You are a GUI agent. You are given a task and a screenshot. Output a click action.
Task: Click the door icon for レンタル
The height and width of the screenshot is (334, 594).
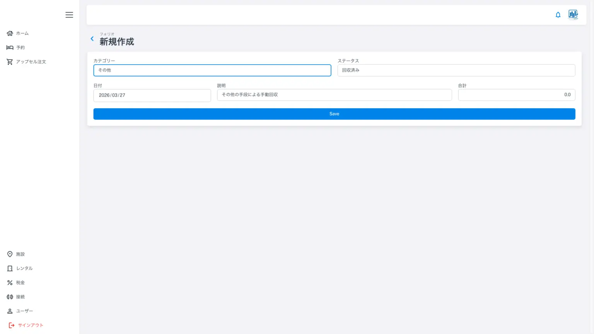[x=10, y=268]
